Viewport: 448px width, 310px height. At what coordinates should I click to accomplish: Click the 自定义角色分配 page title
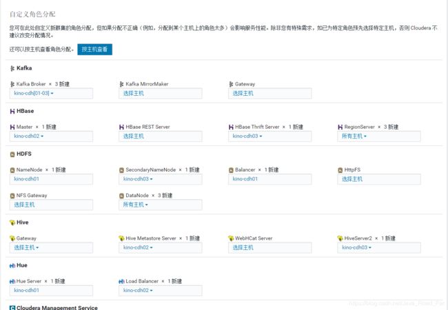pos(32,14)
